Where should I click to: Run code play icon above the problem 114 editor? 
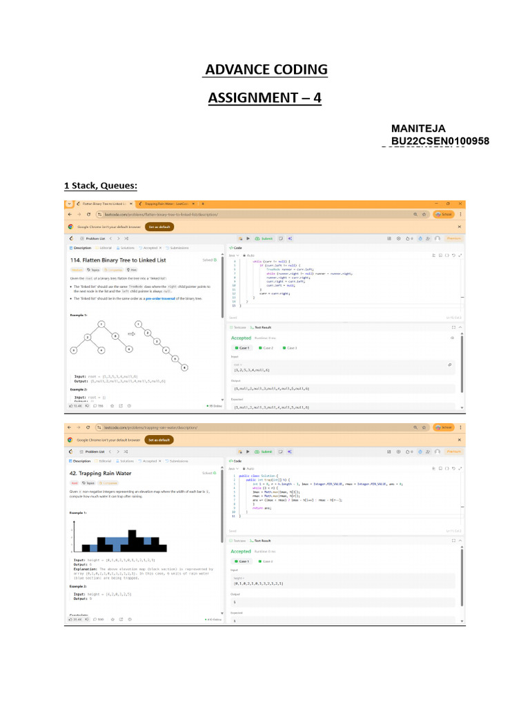point(248,238)
